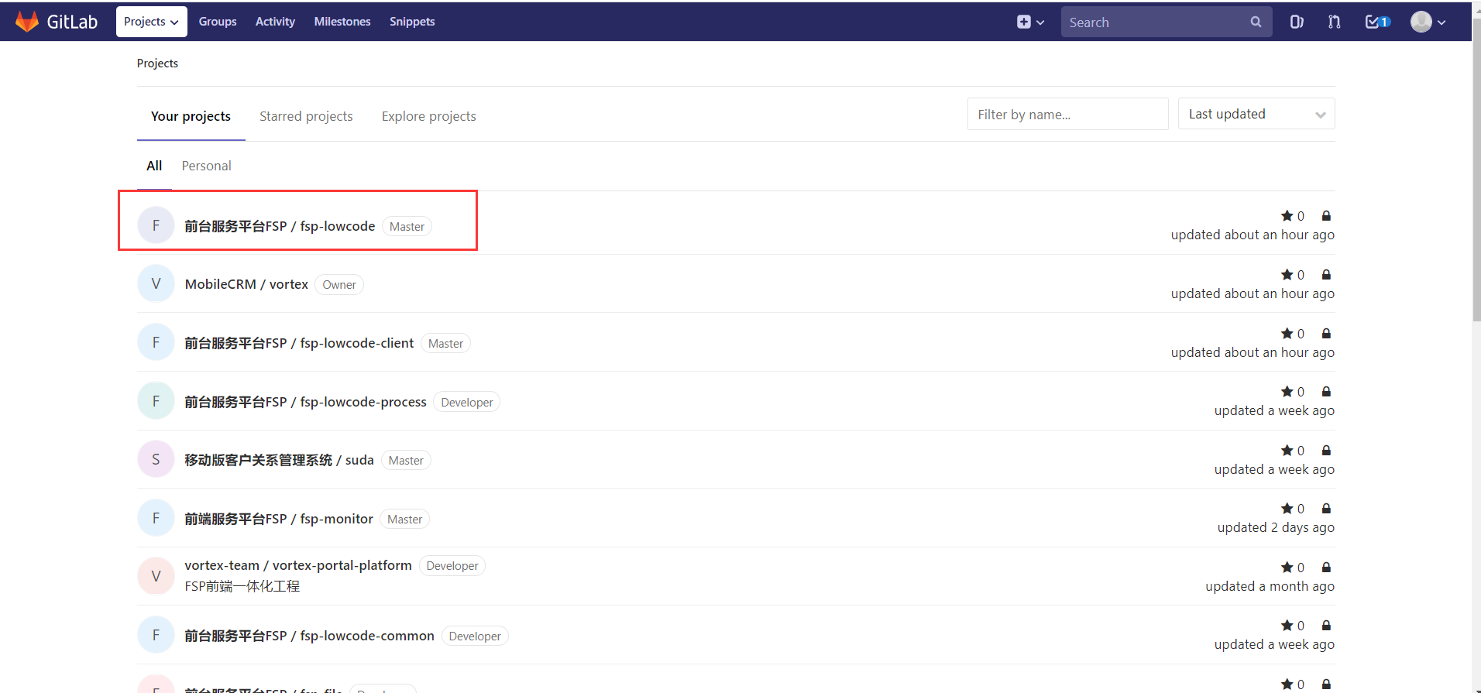
Task: Open the fsp-lowcode-process project
Action: [x=305, y=402]
